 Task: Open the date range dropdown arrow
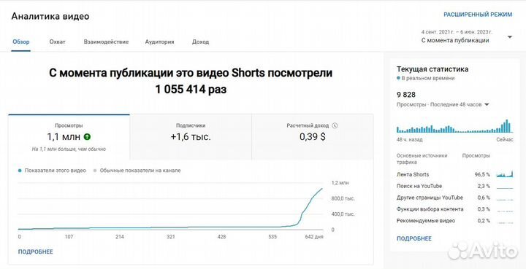point(510,37)
